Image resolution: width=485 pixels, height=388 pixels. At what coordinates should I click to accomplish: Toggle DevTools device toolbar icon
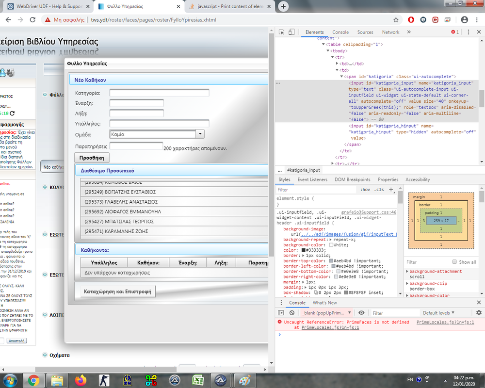coord(291,32)
